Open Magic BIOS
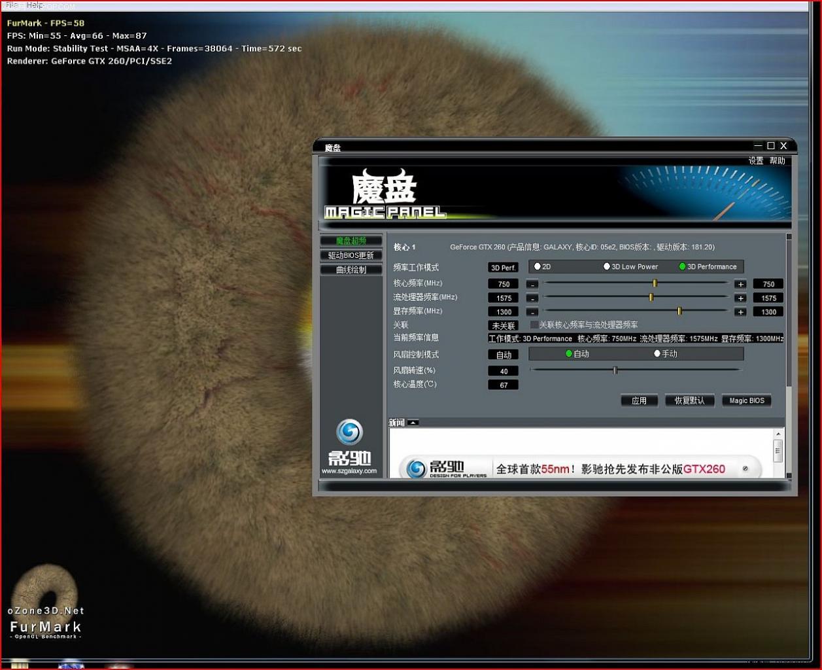822x670 pixels. click(x=747, y=400)
